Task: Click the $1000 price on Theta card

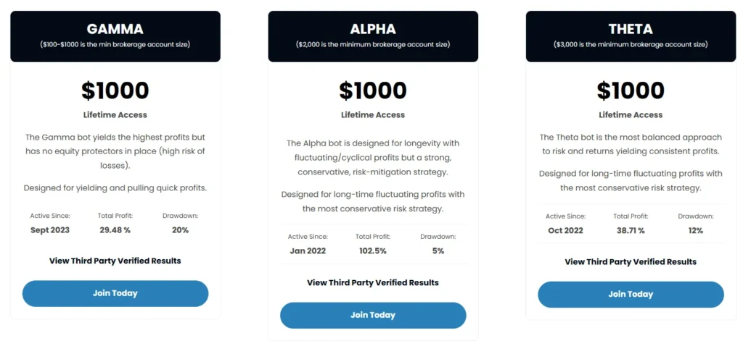Action: coord(631,90)
